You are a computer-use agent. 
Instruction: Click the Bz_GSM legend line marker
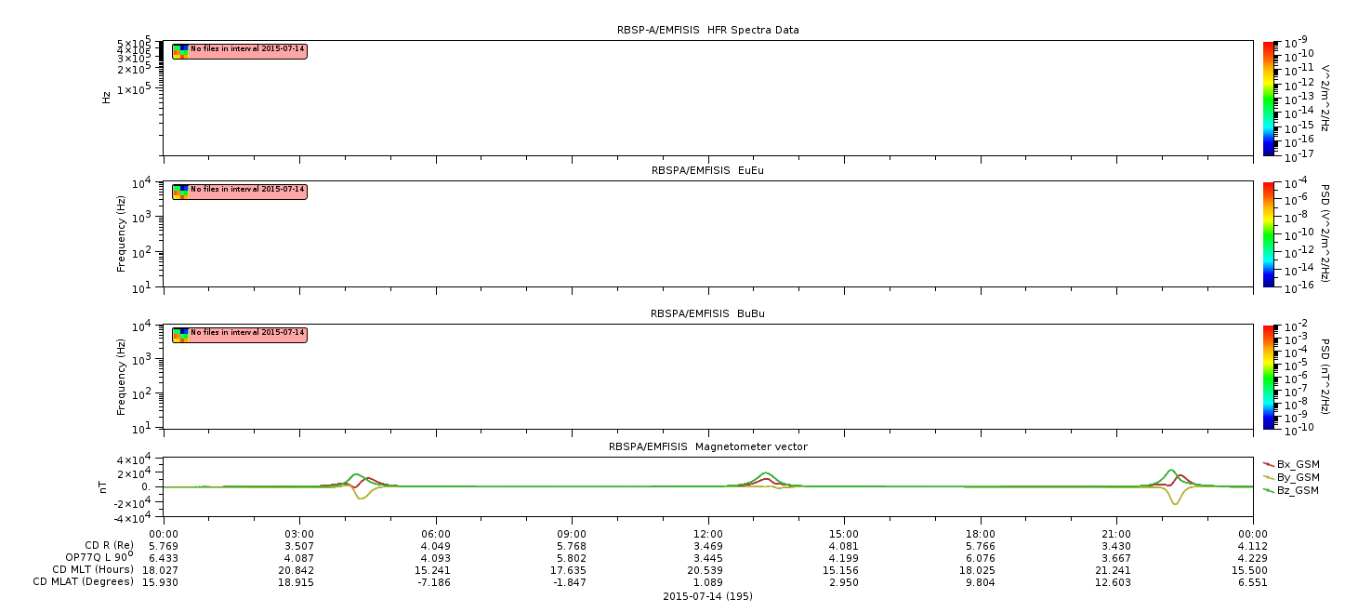pyautogui.click(x=1269, y=490)
